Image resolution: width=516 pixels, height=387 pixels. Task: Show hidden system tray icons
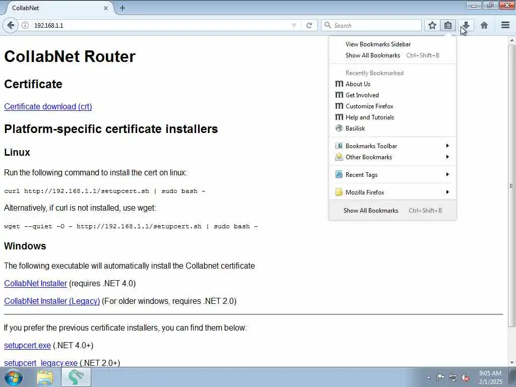click(428, 377)
